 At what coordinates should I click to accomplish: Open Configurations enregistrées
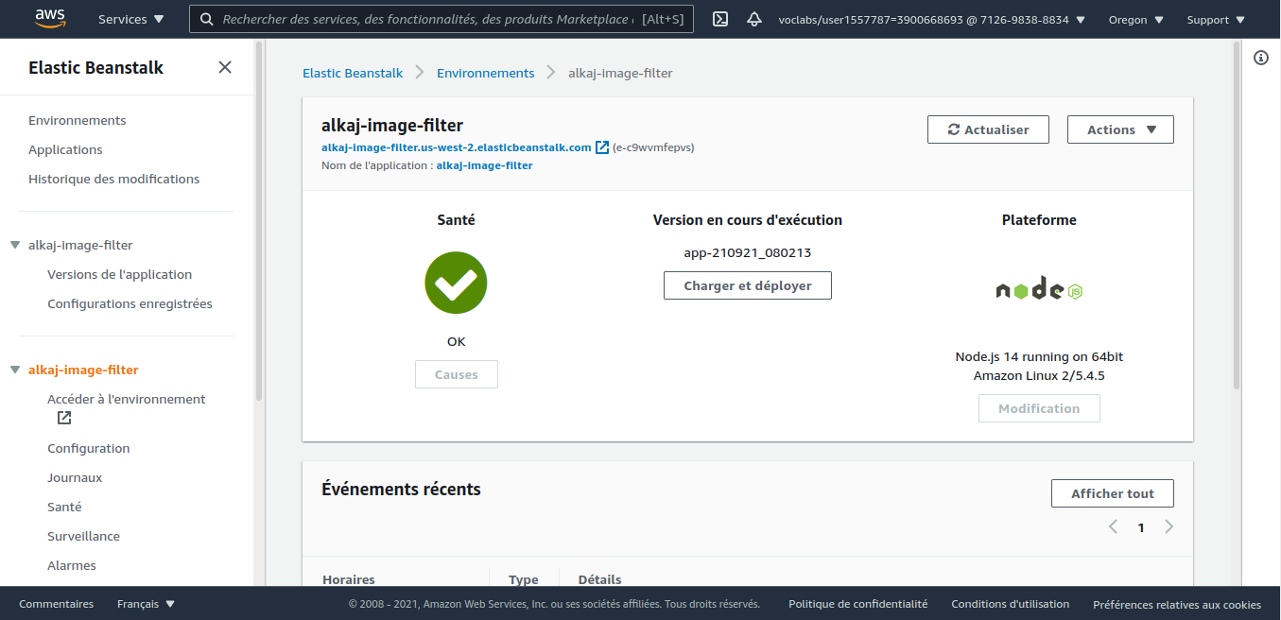(x=130, y=303)
